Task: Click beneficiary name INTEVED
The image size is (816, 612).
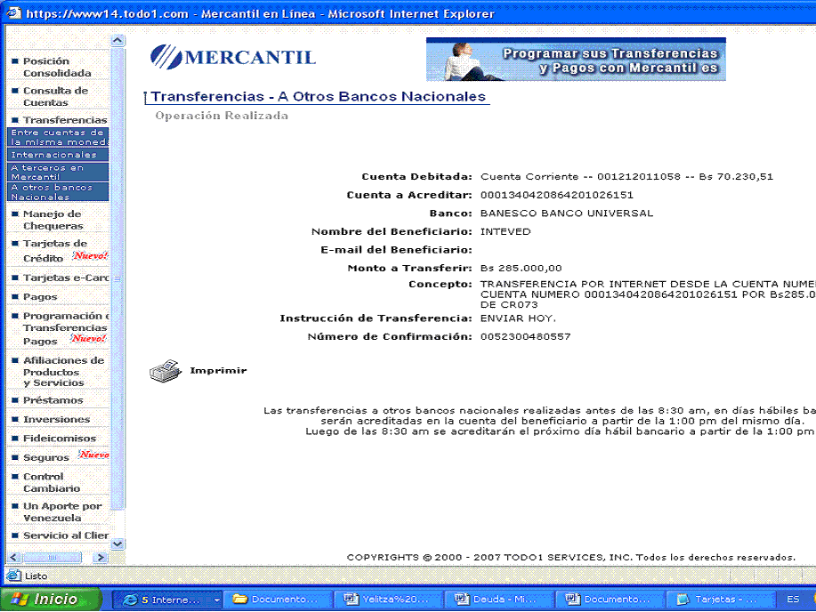Action: [505, 231]
